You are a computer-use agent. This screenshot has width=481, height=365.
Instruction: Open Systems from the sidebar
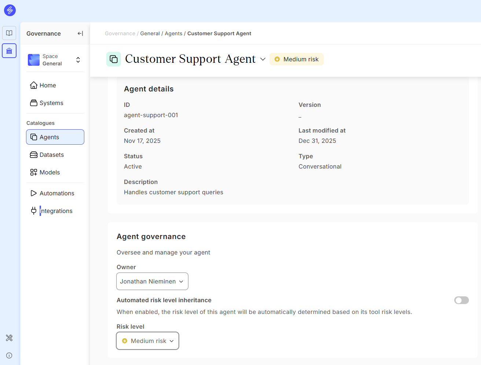pos(51,103)
